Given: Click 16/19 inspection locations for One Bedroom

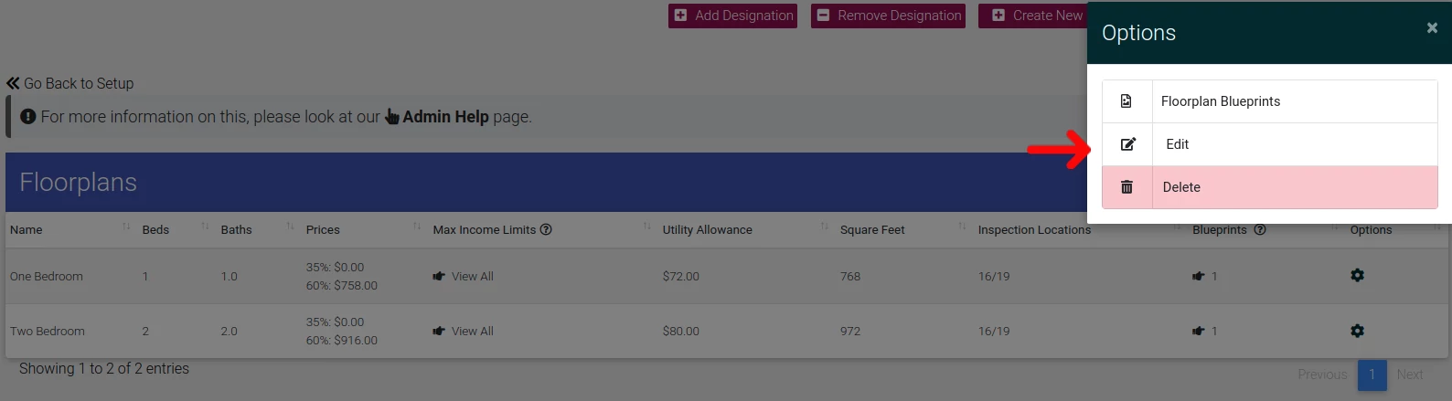Looking at the screenshot, I should (x=994, y=277).
